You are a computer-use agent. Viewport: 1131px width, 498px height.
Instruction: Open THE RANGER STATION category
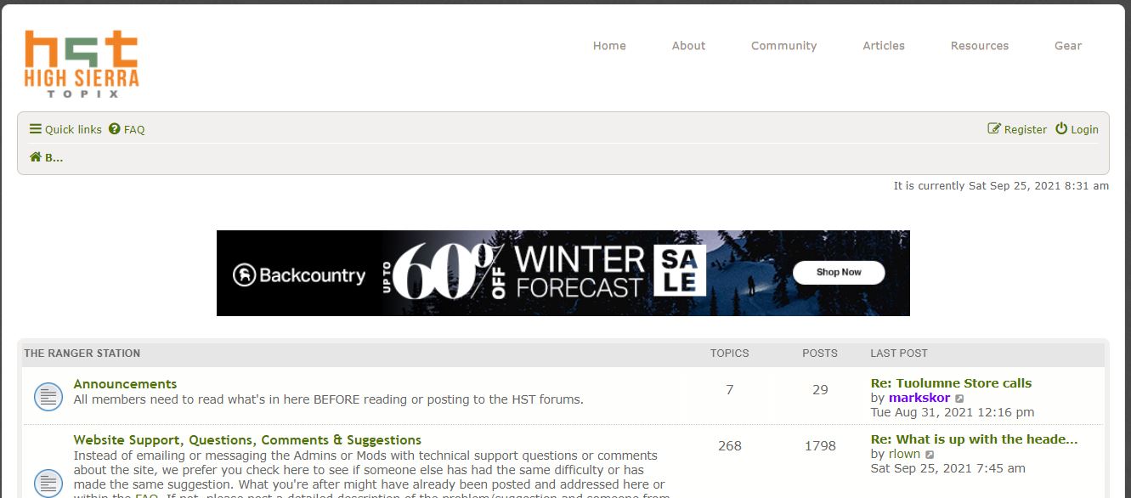tap(82, 354)
